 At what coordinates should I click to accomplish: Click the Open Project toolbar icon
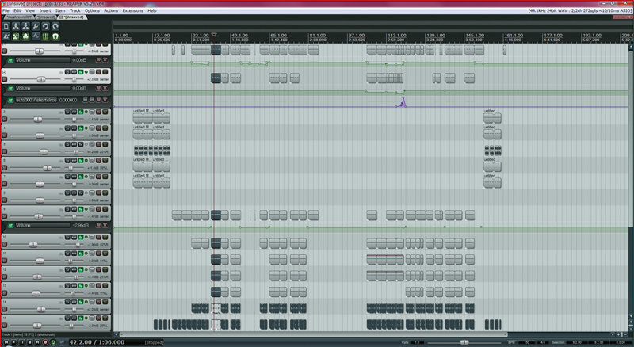(x=15, y=26)
